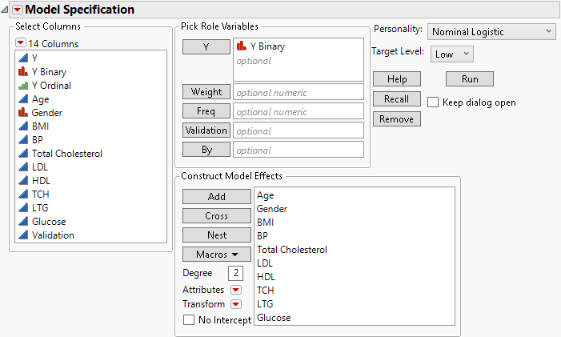Click the Attributes red triangle icon
The width and height of the screenshot is (561, 337).
coord(235,290)
